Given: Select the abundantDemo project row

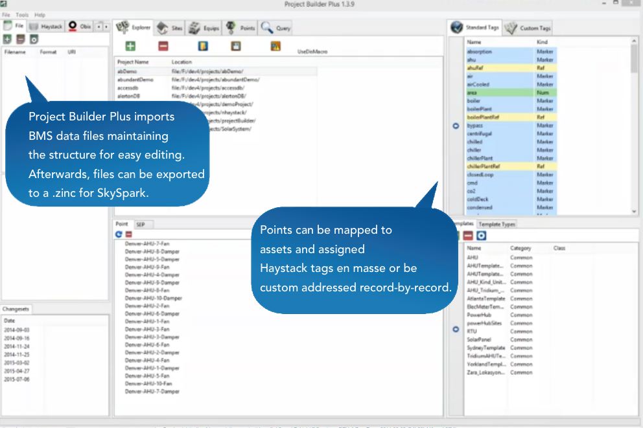Looking at the screenshot, I should coord(216,80).
